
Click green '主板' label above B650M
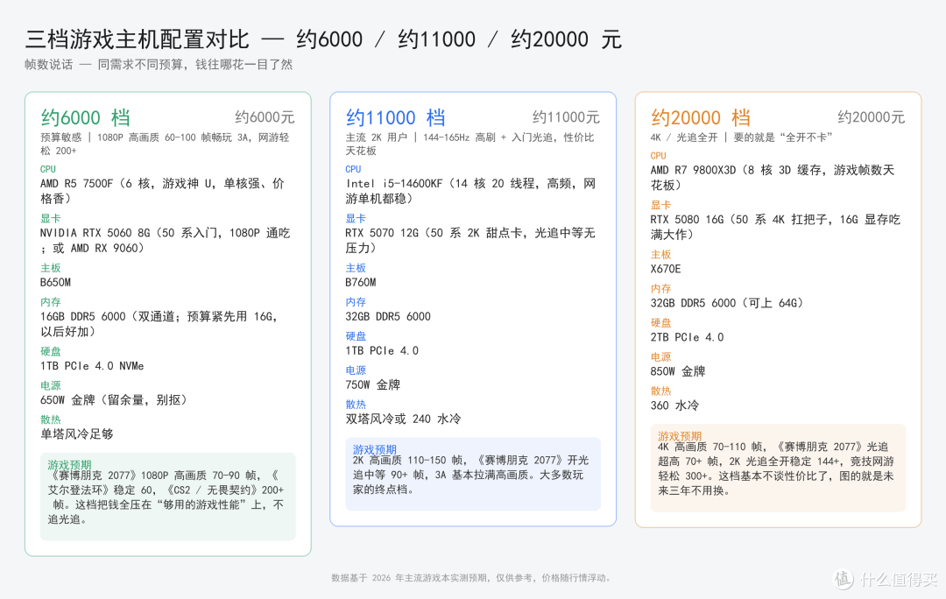51,268
